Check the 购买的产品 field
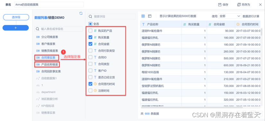265x121 pixels. coord(90,31)
